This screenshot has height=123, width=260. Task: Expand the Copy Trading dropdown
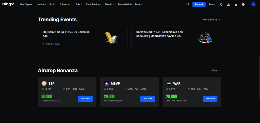tap(94, 4)
